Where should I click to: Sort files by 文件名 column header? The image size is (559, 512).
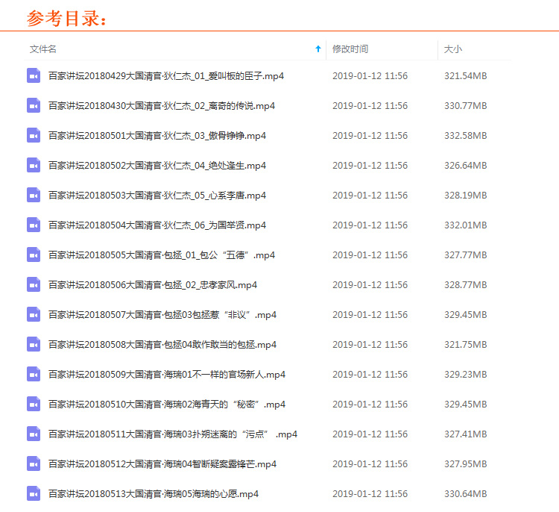tap(43, 49)
